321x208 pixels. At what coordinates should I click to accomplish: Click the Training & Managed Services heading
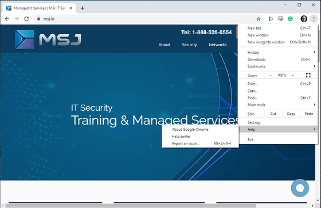coord(155,120)
